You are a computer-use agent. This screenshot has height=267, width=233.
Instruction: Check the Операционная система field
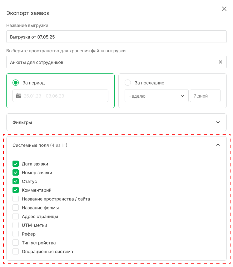16,251
